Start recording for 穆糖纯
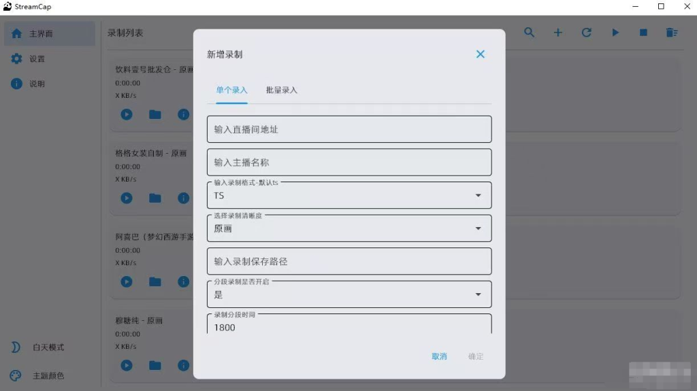 coord(126,365)
